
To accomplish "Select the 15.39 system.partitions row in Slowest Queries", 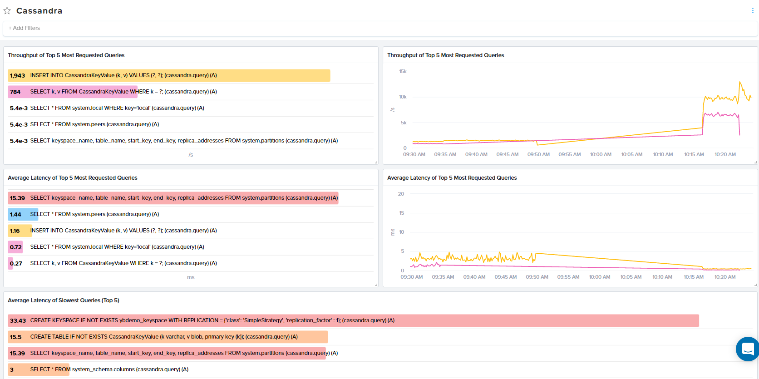I will click(380, 353).
